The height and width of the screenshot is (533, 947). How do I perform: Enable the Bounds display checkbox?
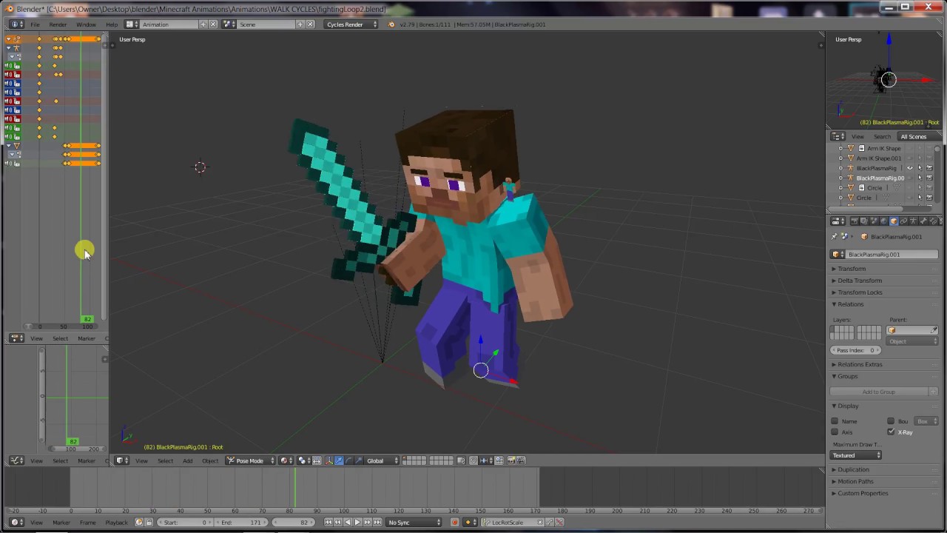[891, 421]
